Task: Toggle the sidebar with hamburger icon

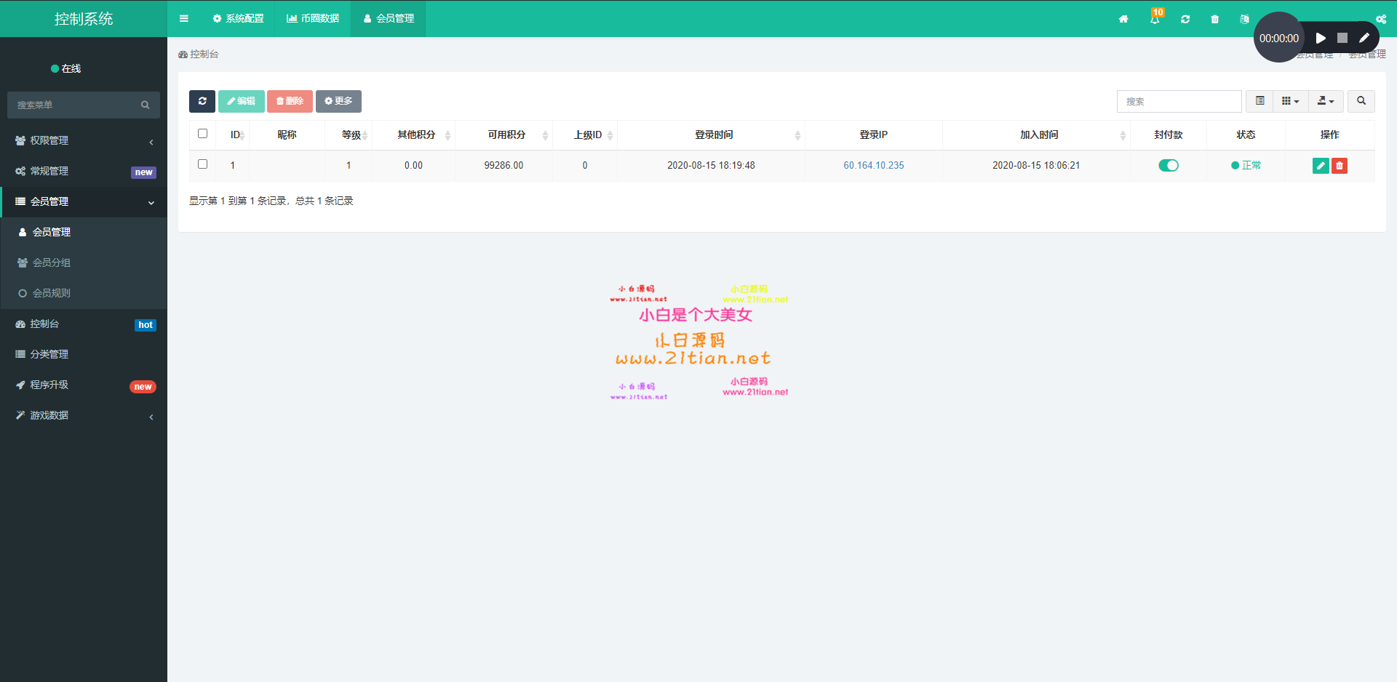Action: point(184,19)
